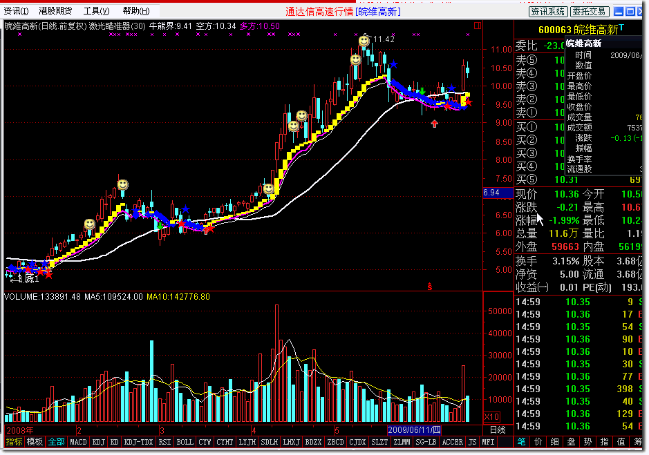
Task: Select the 价 tab in quote panel
Action: point(538,442)
